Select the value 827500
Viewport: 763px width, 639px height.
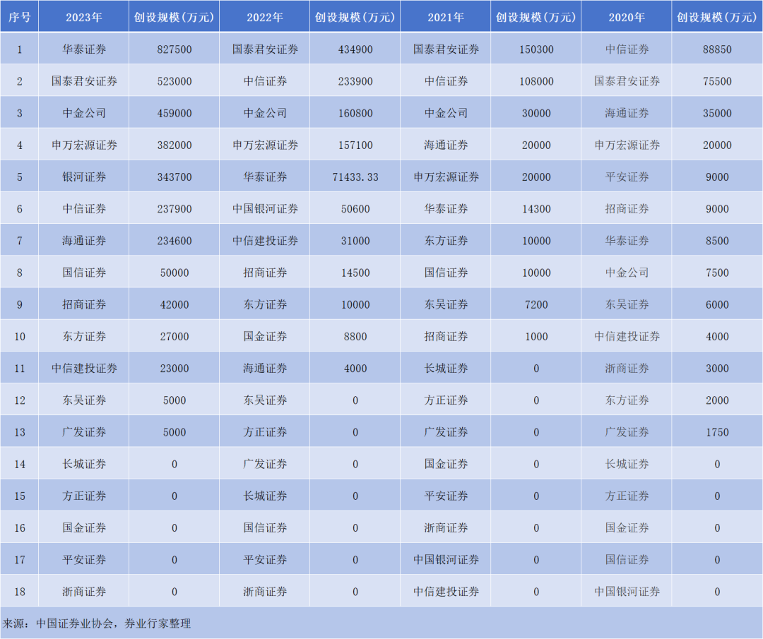pyautogui.click(x=175, y=49)
